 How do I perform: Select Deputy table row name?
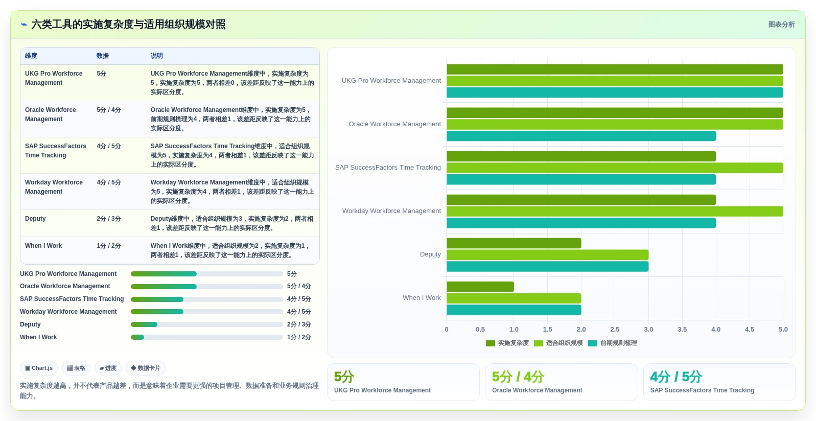click(35, 219)
